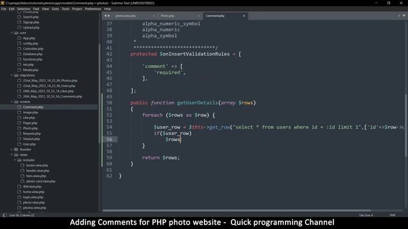The height and width of the screenshot is (229, 408).
Task: Click the PHP syntax selector
Action: [x=393, y=215]
